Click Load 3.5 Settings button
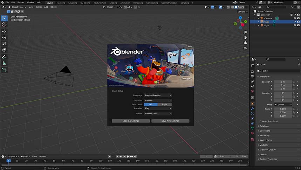 (x=131, y=121)
